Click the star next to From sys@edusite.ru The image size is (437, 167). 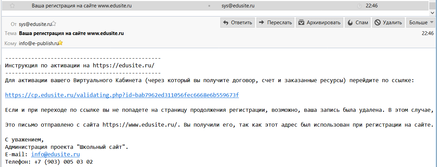[x=54, y=24]
